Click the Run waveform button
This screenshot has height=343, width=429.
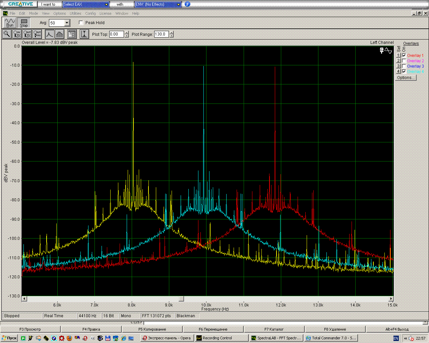click(10, 23)
